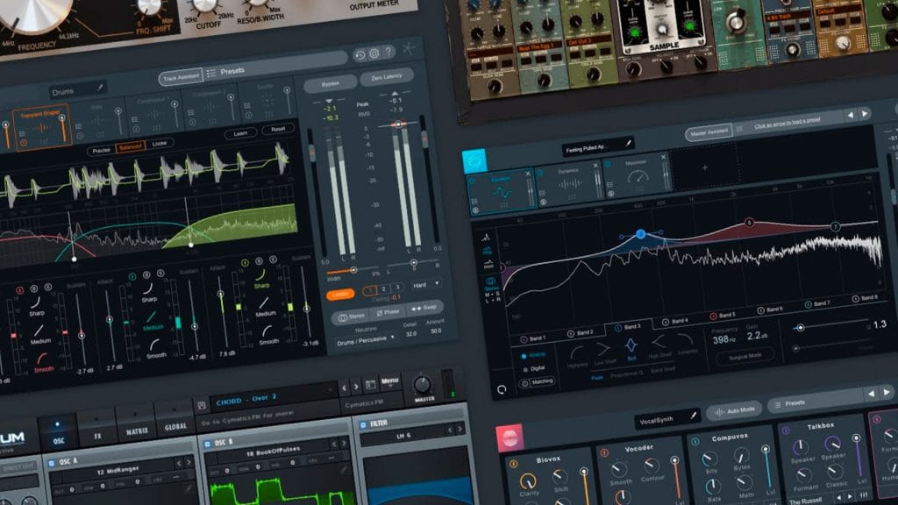Image resolution: width=898 pixels, height=505 pixels.
Task: Choose the Bell filter shape icon
Action: point(631,346)
